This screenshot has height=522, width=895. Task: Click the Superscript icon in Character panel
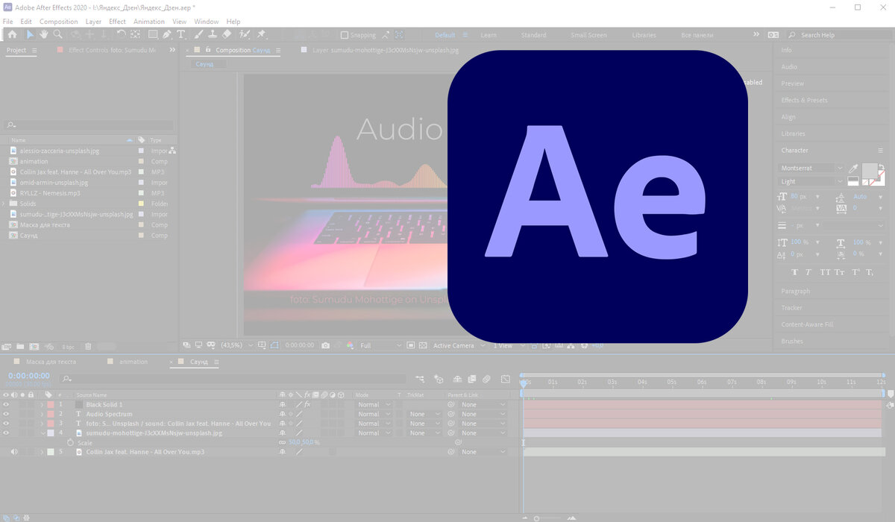click(x=855, y=272)
